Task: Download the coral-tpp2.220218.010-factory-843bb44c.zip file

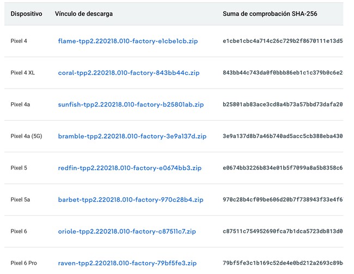Action: click(129, 73)
